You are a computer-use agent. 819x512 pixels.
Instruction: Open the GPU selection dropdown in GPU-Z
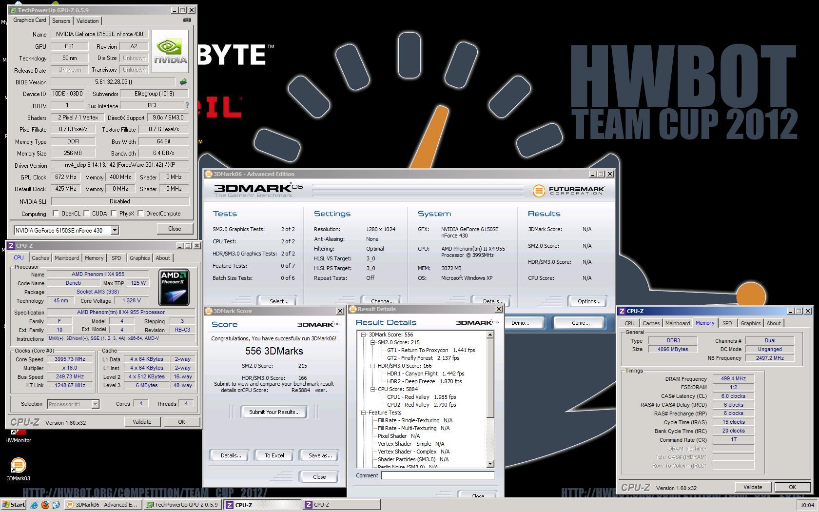(x=115, y=230)
